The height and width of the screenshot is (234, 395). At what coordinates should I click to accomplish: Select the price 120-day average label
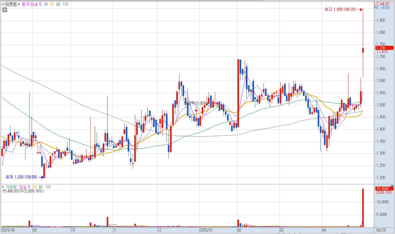click(x=65, y=4)
